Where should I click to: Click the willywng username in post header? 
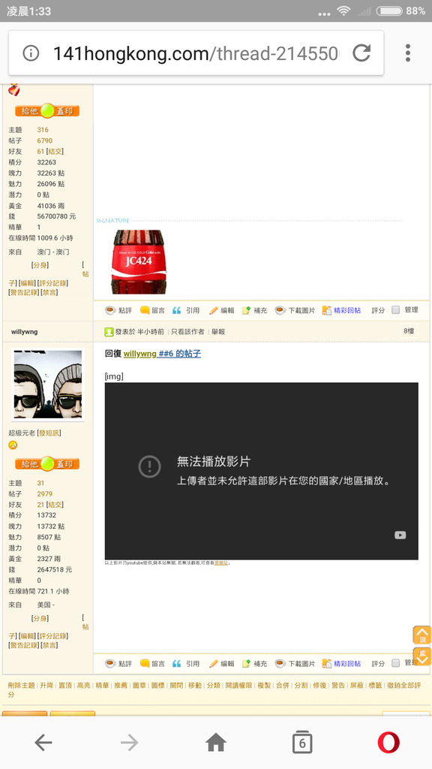[25, 332]
